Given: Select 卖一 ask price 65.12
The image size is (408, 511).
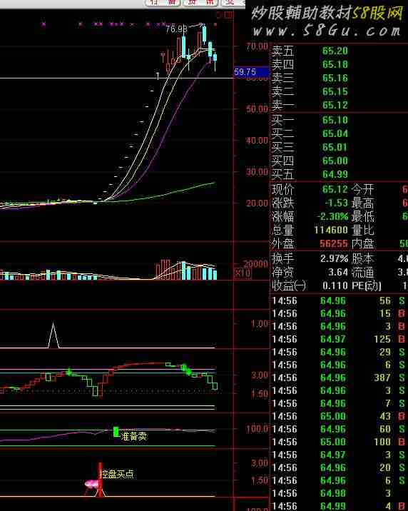Looking at the screenshot, I should [335, 105].
